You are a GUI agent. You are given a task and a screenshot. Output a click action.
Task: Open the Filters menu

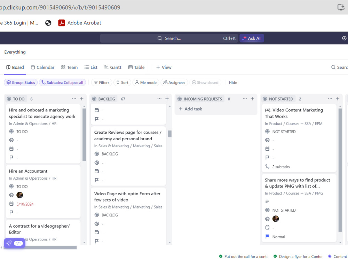[102, 82]
